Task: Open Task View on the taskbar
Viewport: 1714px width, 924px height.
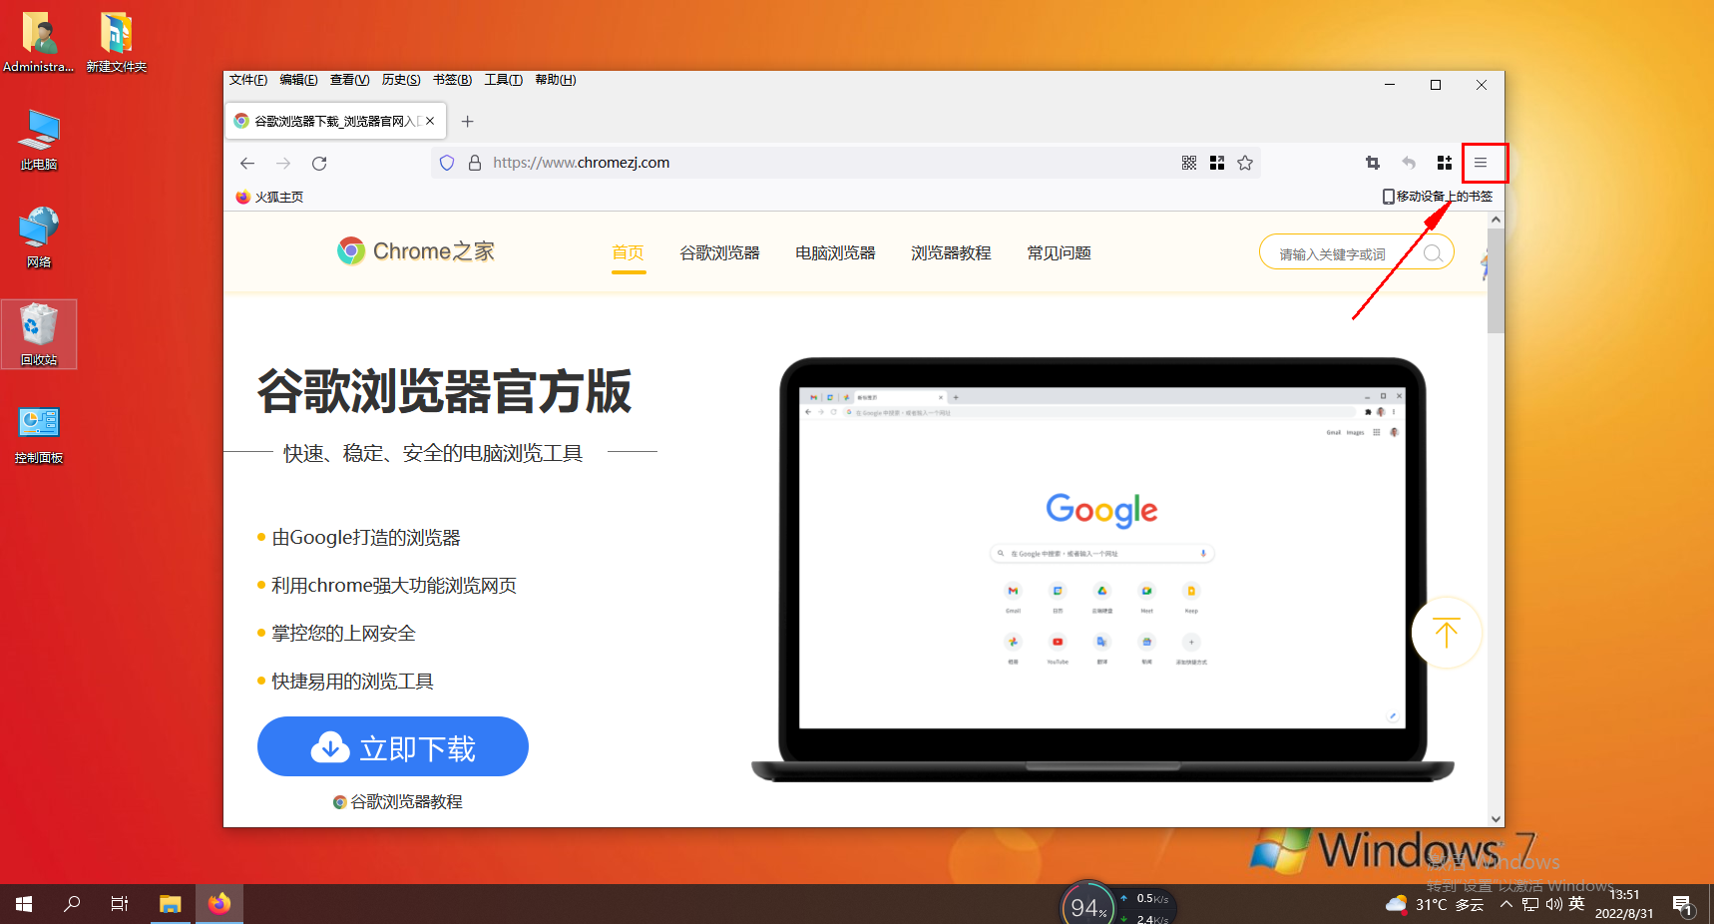Action: (120, 904)
